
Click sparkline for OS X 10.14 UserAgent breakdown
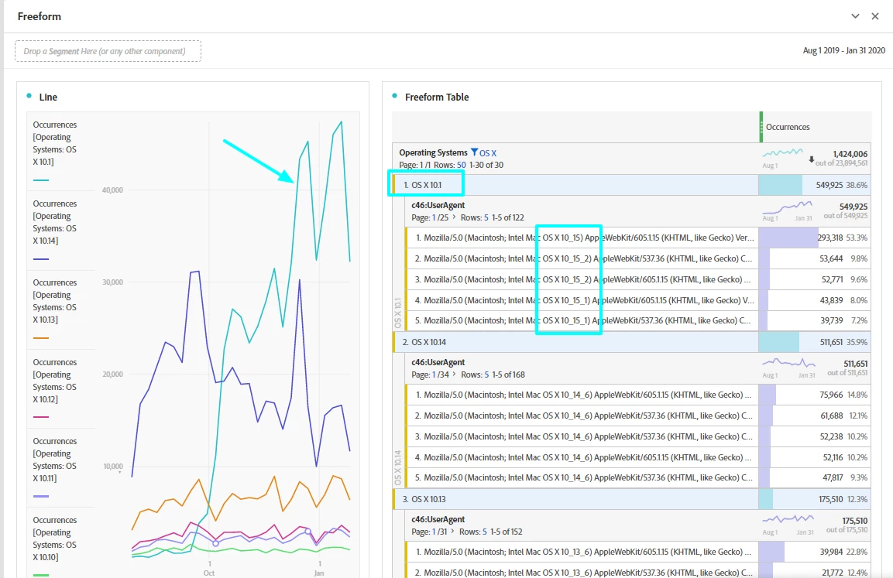point(788,362)
